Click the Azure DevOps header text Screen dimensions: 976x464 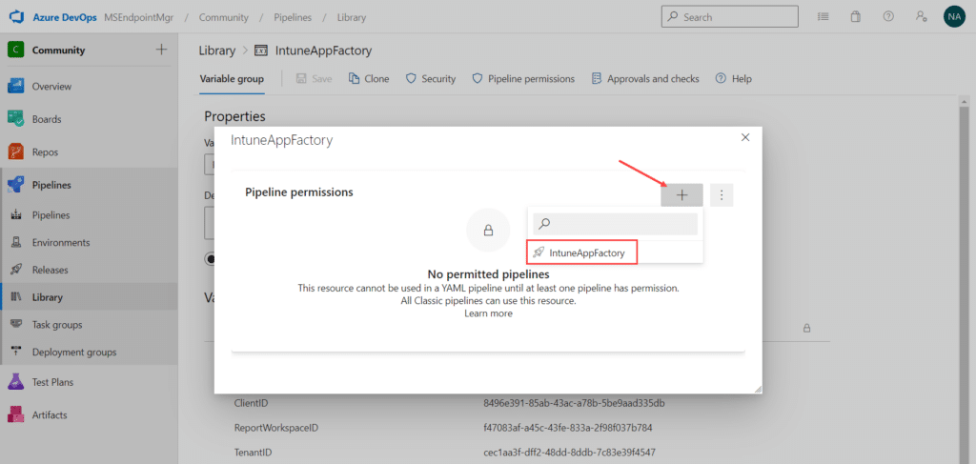click(x=65, y=17)
